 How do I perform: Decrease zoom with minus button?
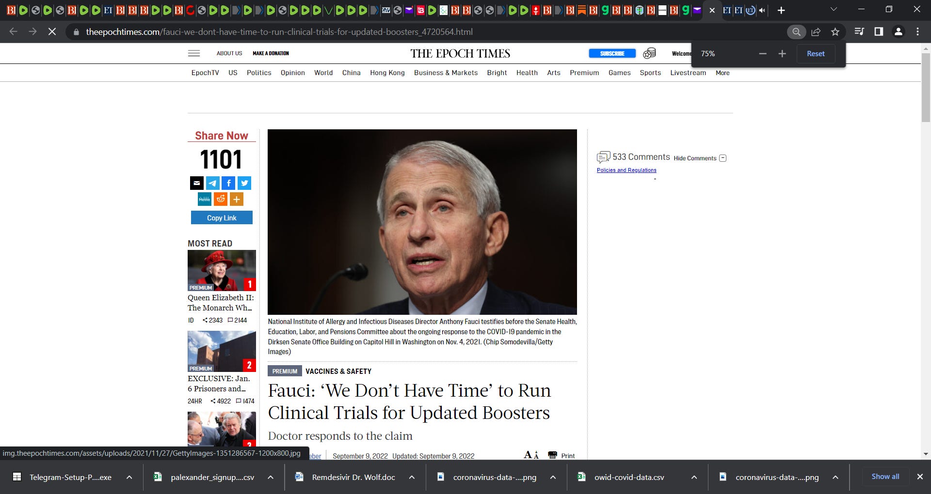[x=763, y=54]
